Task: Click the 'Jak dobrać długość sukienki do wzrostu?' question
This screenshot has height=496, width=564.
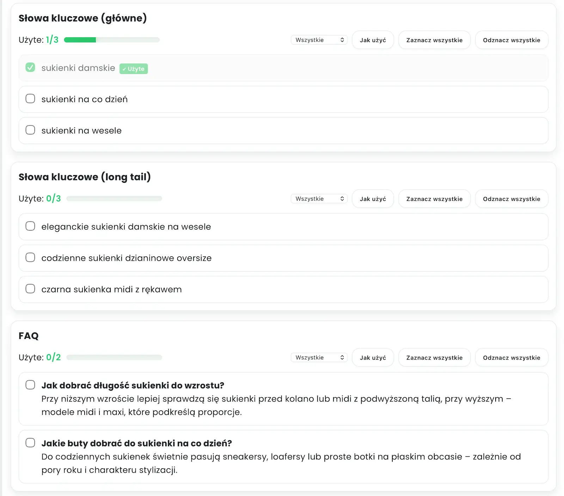Action: point(133,385)
